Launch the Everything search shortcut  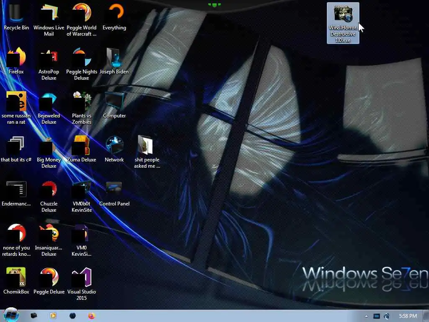point(114,16)
